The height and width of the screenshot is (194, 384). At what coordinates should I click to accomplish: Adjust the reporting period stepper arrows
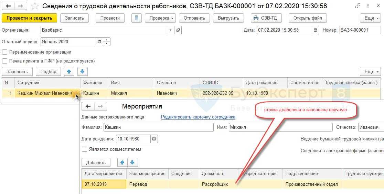pos(107,42)
